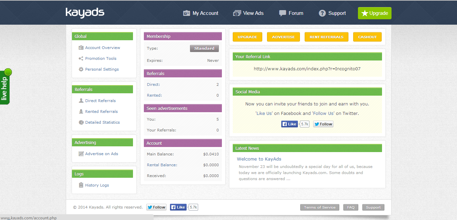The image size is (457, 220).
Task: Click the footer Facebook Like button
Action: 178,207
